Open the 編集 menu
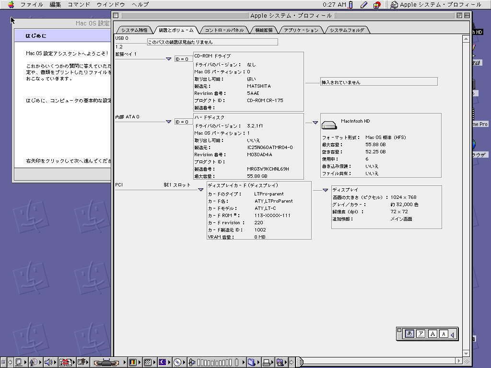491x368 pixels. coord(55,4)
